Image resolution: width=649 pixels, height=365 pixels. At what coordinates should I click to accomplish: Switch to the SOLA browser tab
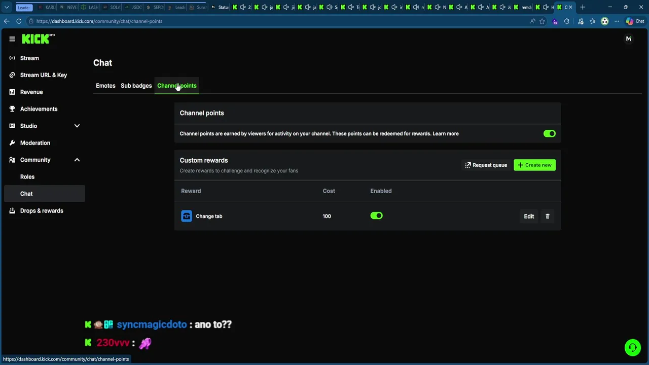pyautogui.click(x=112, y=7)
